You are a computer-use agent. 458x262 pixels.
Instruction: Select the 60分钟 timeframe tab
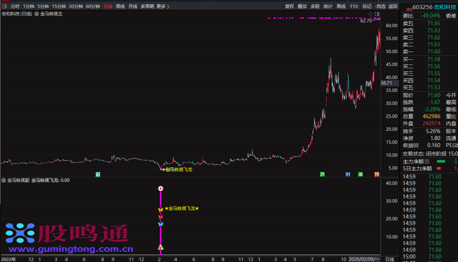tap(93, 6)
